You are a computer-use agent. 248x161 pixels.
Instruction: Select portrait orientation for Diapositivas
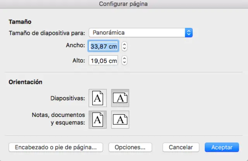coord(97,98)
